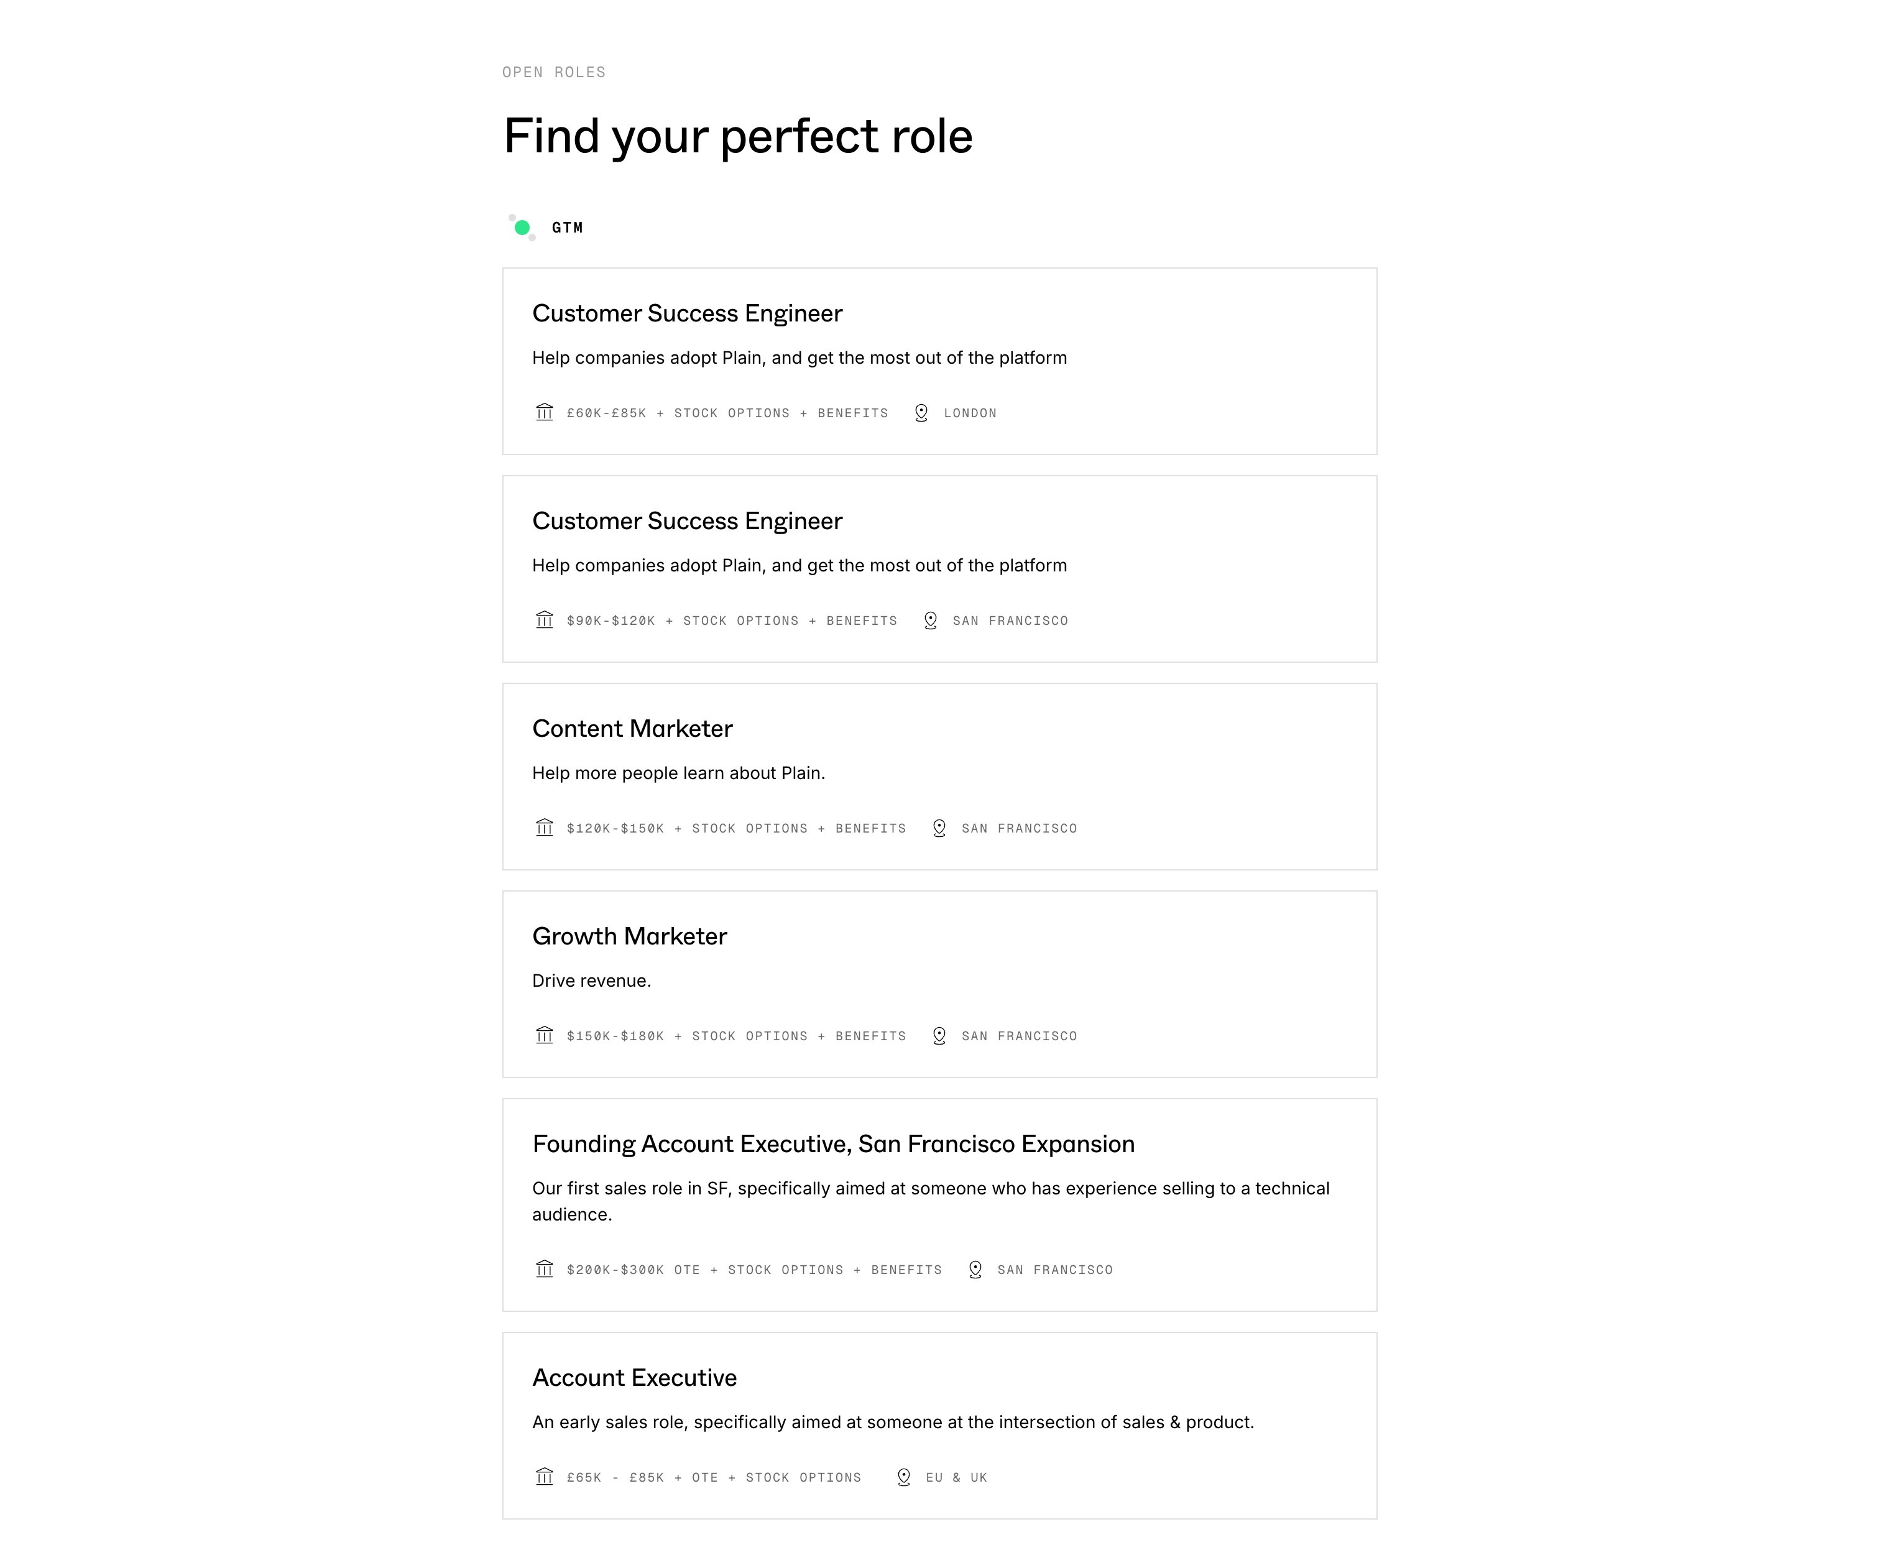Open the London Customer Success Engineer role
Viewport: 1880px width, 1560px height.
coord(939,361)
